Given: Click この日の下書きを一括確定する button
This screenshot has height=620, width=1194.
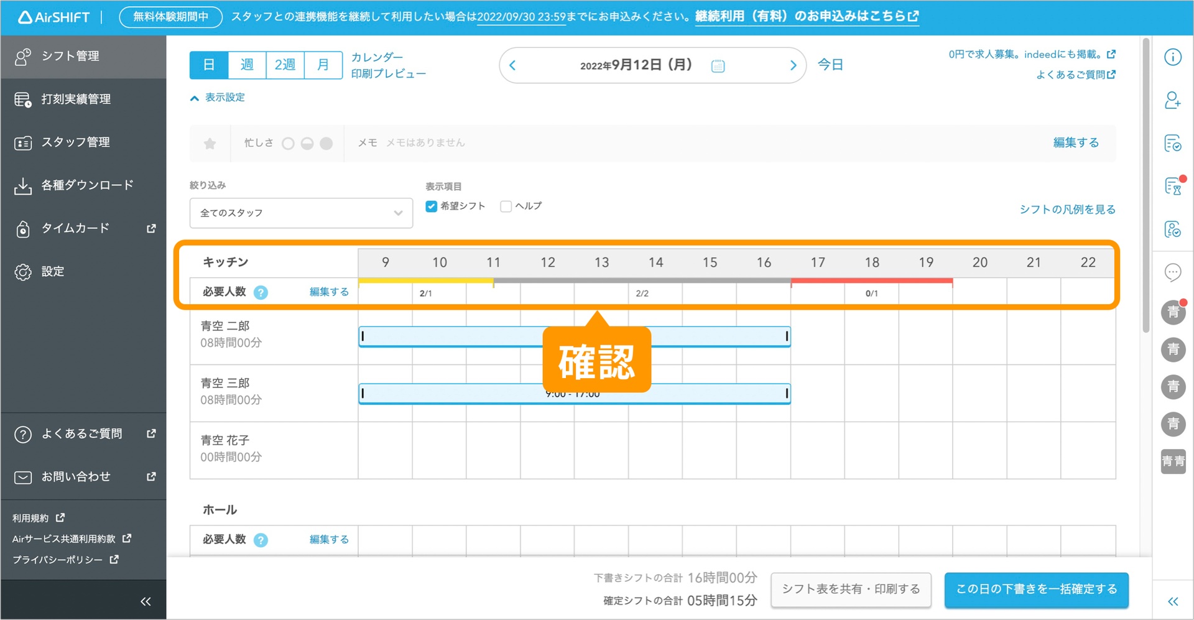Looking at the screenshot, I should point(1036,590).
